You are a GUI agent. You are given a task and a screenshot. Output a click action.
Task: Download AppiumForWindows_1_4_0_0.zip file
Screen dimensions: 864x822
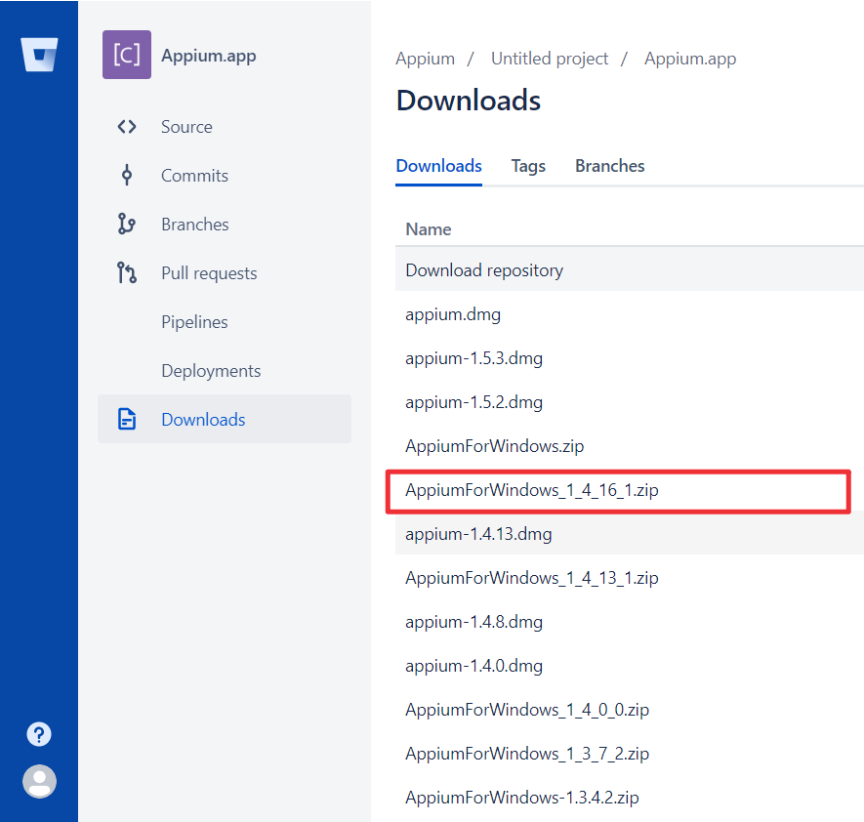coord(527,710)
